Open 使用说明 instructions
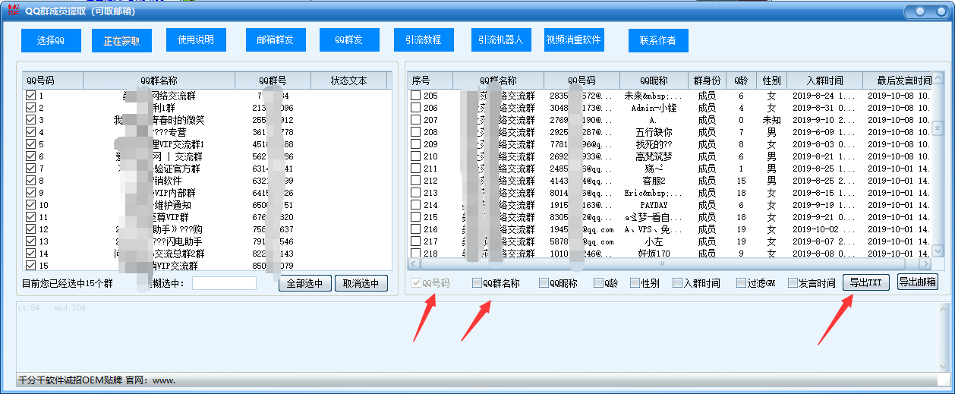 (196, 40)
